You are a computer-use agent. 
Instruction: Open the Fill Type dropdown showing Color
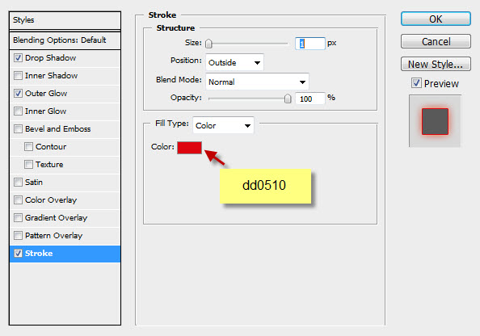pyautogui.click(x=223, y=125)
